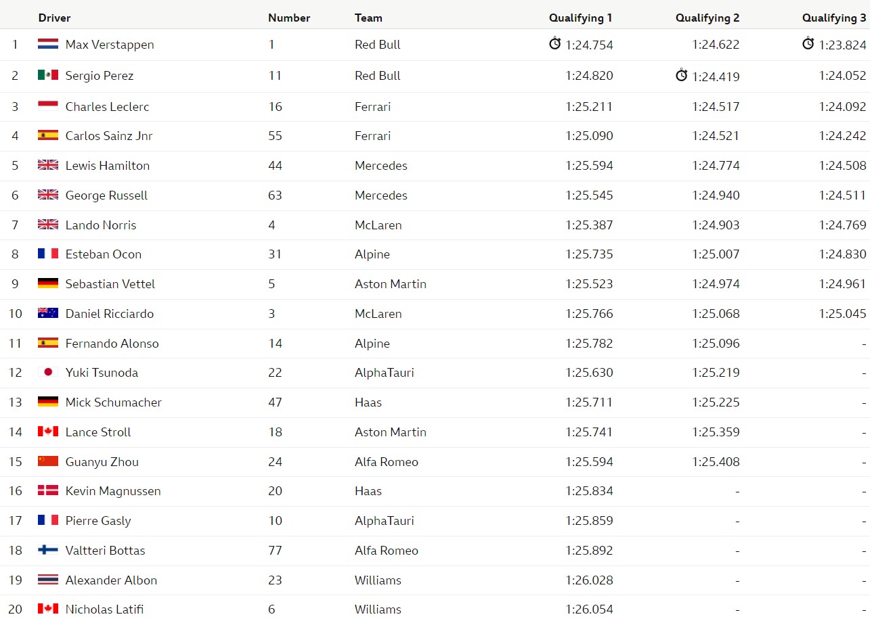The height and width of the screenshot is (623, 874).
Task: Click the stopwatch icon beside Verstappen's Qualifying 3 time
Action: point(808,43)
